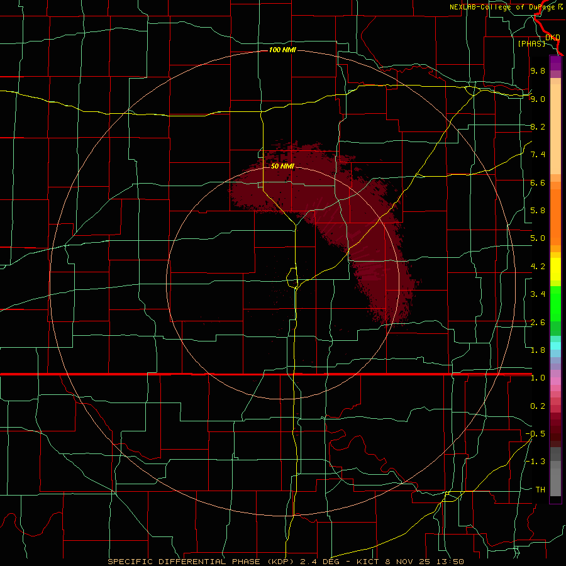
Task: Click the [PHAS] legend title
Action: 531,43
